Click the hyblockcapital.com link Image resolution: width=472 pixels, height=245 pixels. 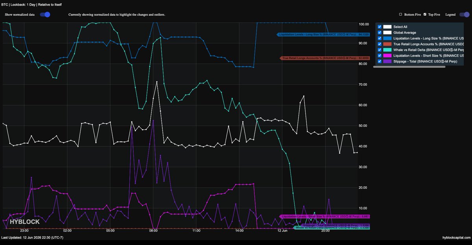pyautogui.click(x=456, y=238)
